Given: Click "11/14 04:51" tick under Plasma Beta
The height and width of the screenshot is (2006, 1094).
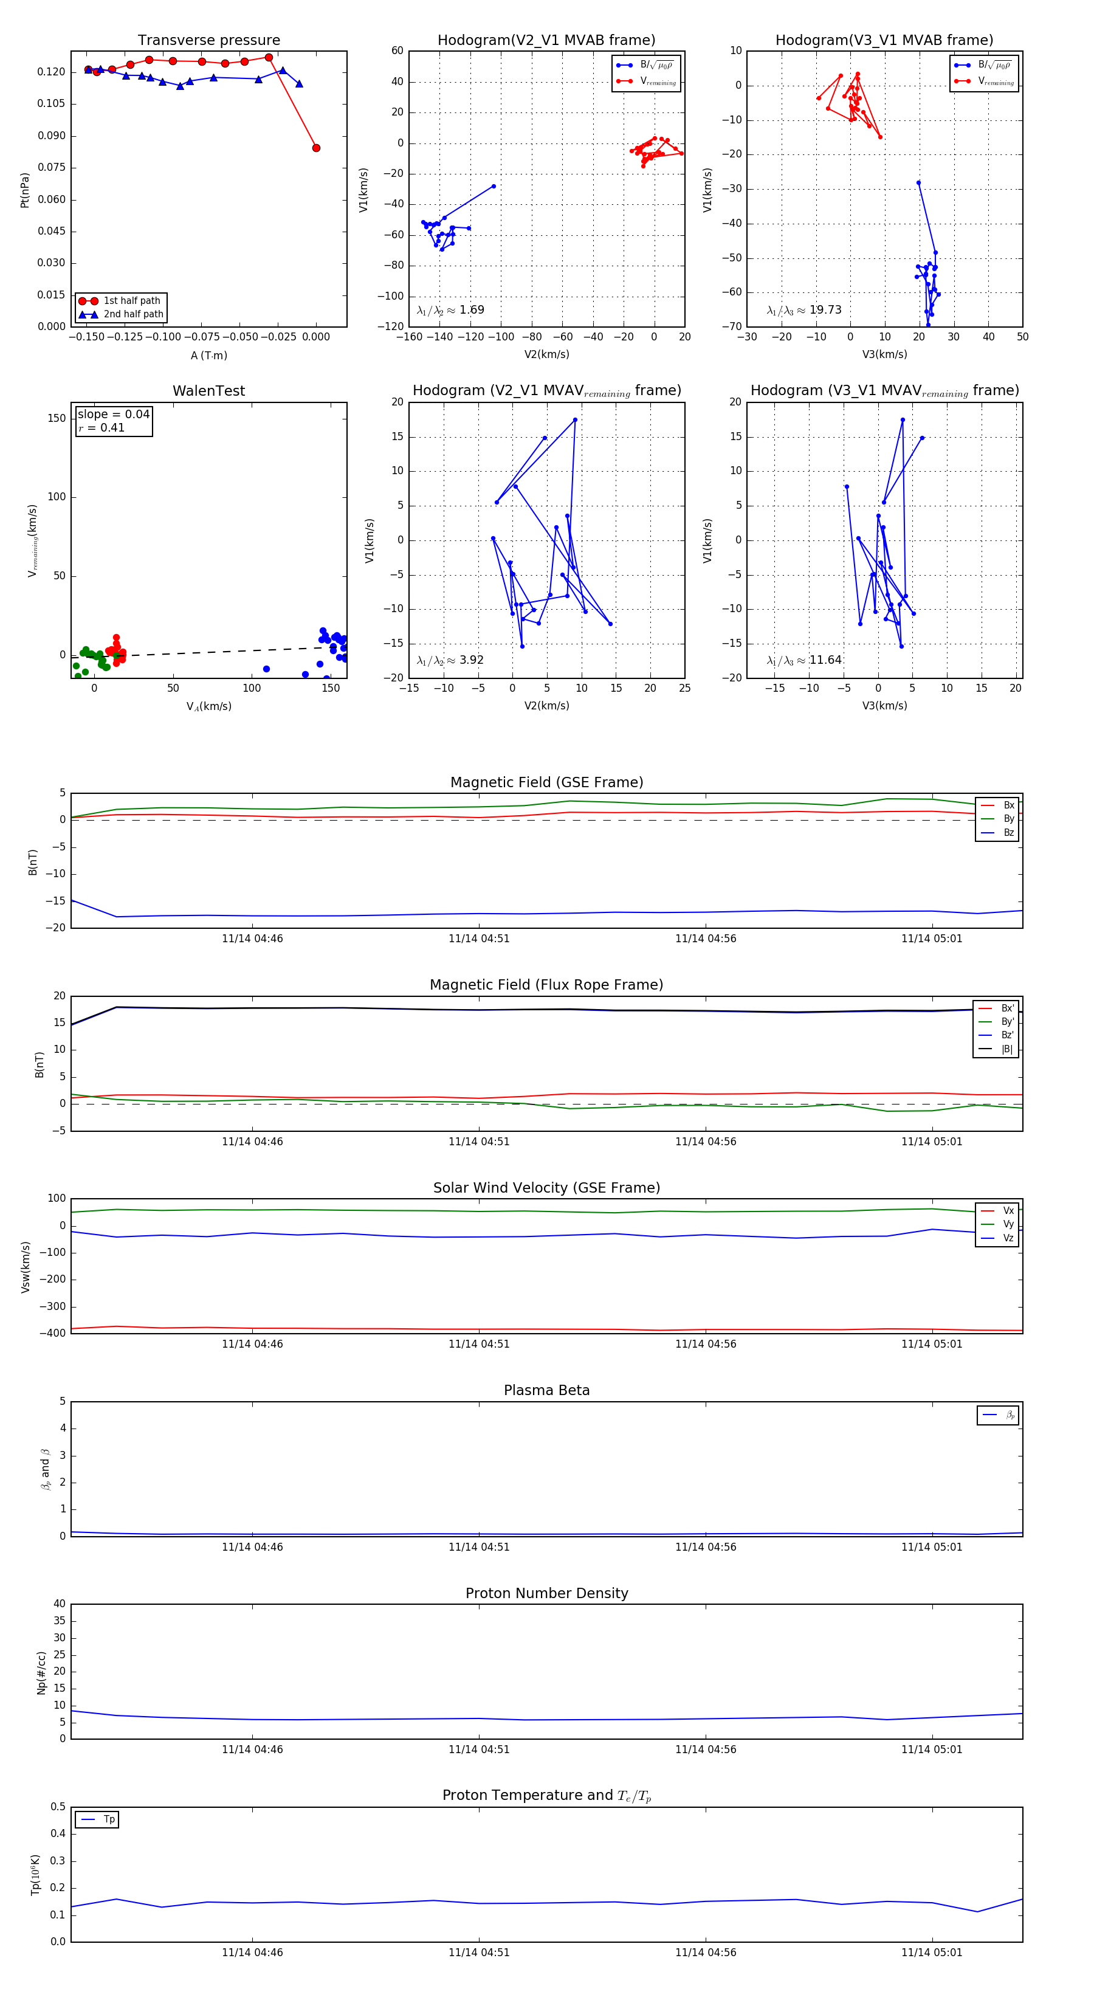Looking at the screenshot, I should [x=479, y=1547].
